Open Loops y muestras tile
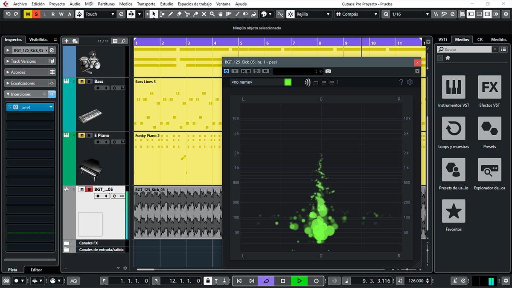 tap(454, 128)
